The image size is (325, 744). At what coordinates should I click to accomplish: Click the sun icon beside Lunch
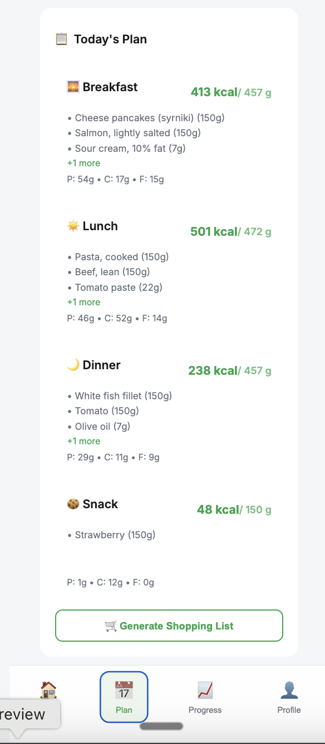tap(72, 226)
